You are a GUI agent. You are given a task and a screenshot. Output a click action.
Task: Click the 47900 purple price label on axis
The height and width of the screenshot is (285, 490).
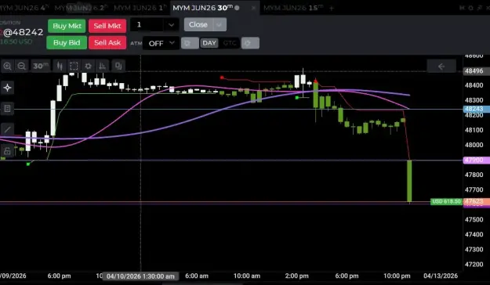pyautogui.click(x=476, y=161)
